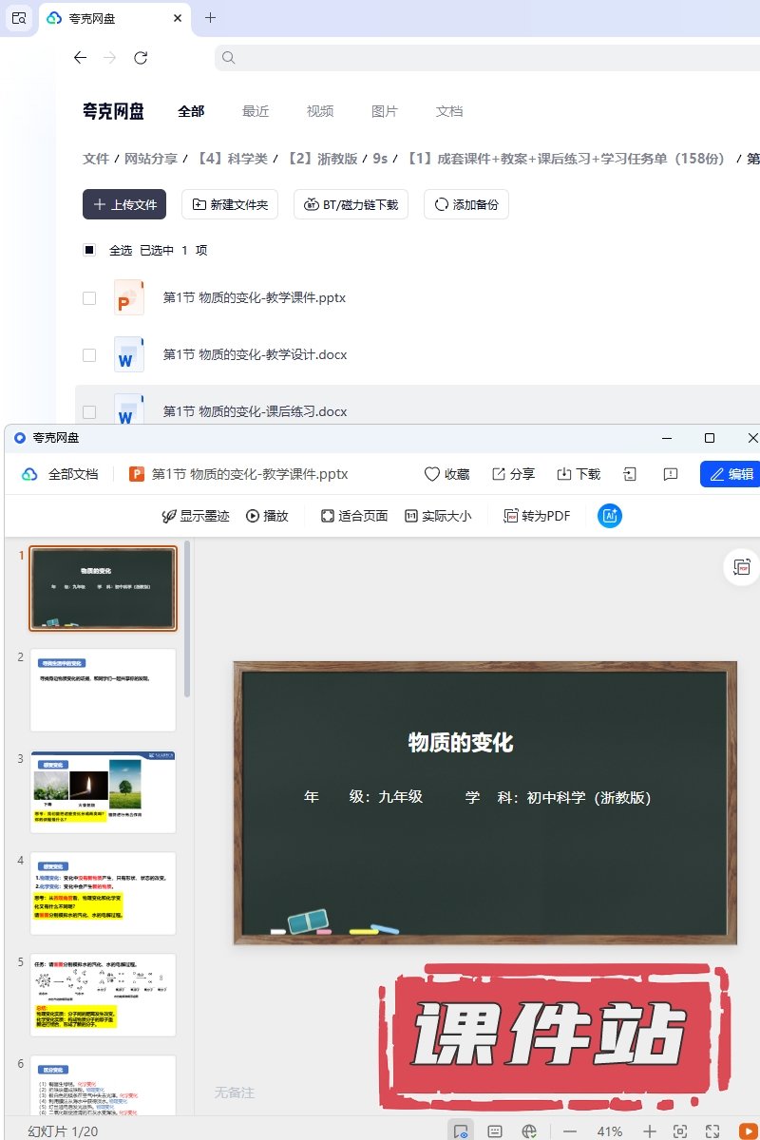Click the feedback message icon

[x=671, y=474]
